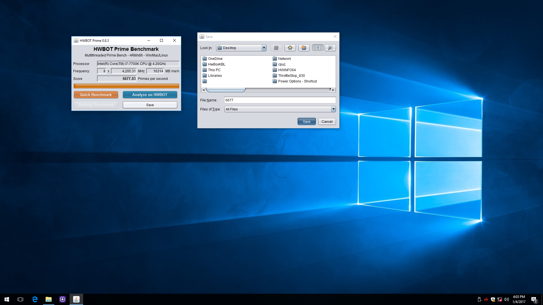Click the scrollbar right arrow
543x305 pixels.
[x=333, y=90]
